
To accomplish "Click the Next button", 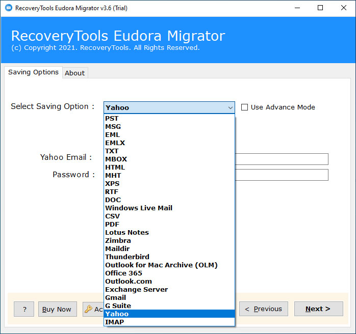I will pyautogui.click(x=319, y=309).
